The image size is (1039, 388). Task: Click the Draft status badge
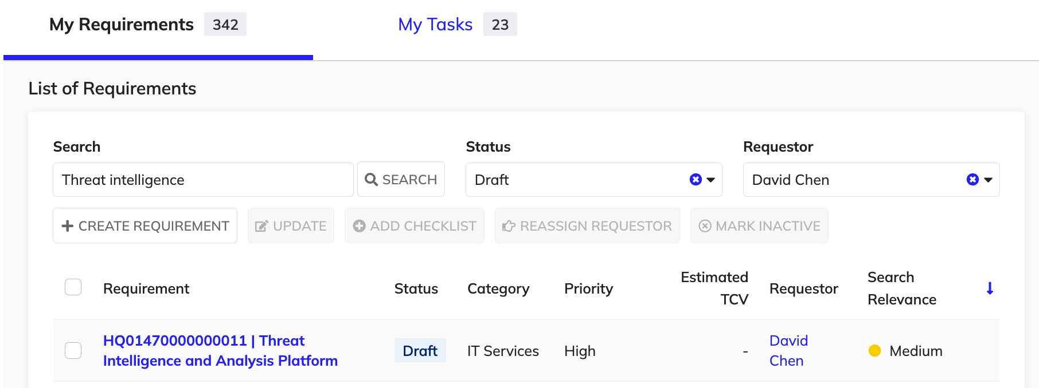pos(420,351)
